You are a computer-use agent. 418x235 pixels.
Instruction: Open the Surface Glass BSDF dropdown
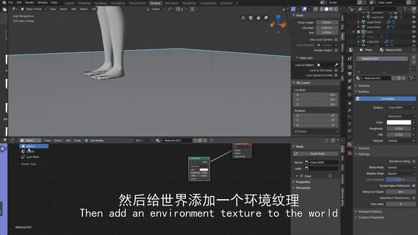[401, 107]
